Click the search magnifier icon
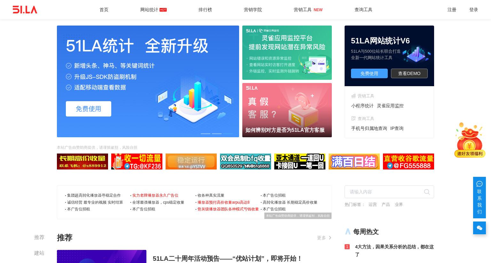This screenshot has width=491, height=263. point(427,192)
